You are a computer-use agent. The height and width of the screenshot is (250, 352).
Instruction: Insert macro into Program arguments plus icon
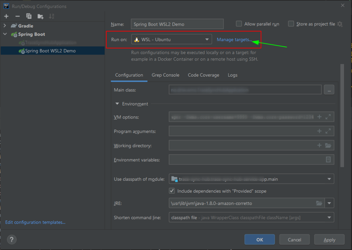319,131
